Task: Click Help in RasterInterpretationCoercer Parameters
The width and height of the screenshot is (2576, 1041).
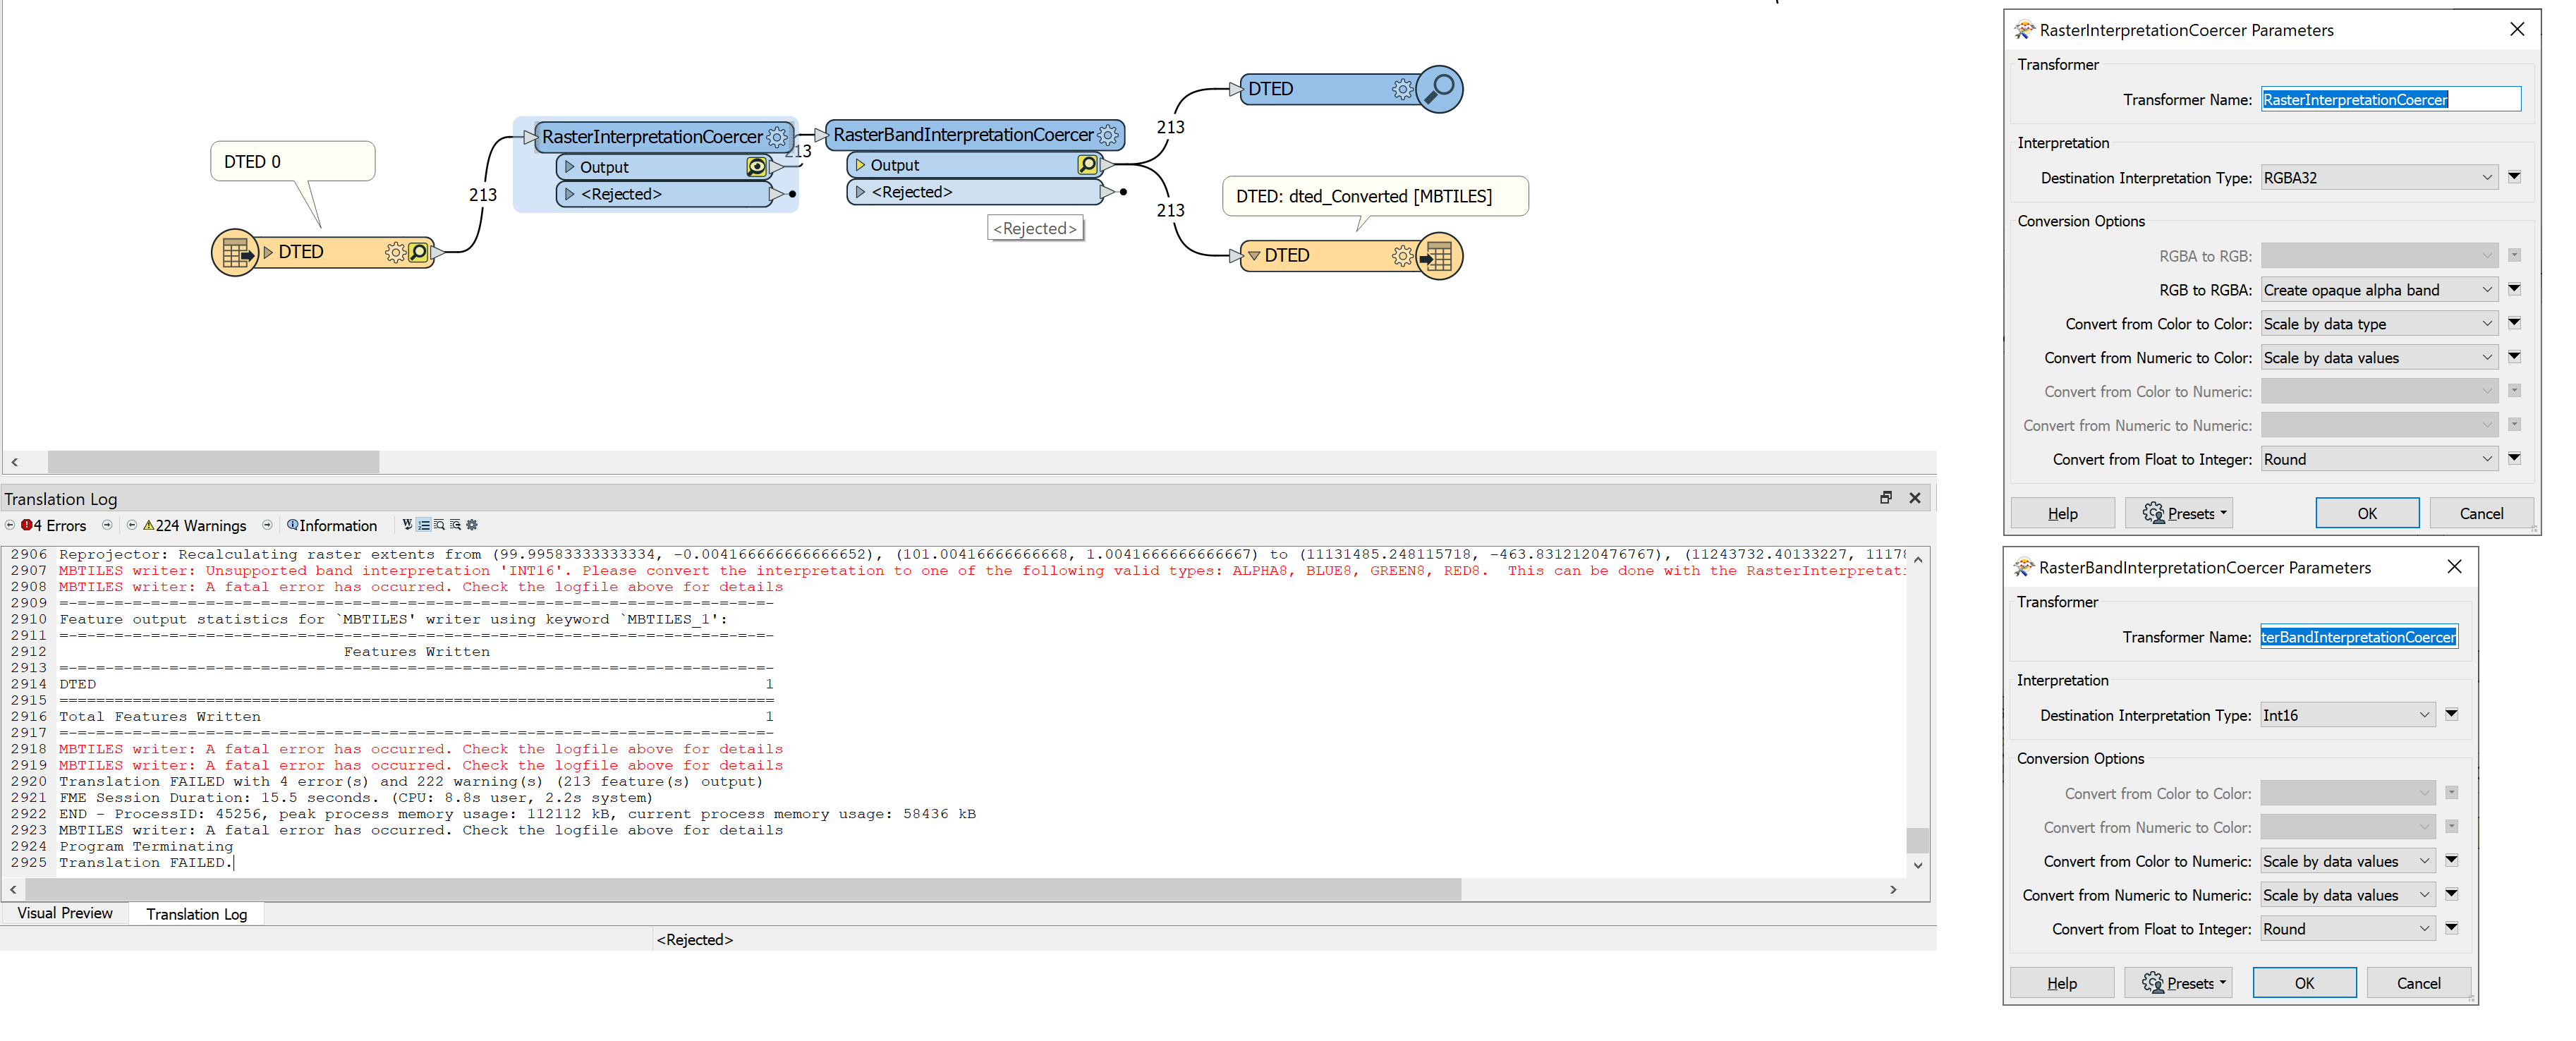Action: coord(2062,513)
